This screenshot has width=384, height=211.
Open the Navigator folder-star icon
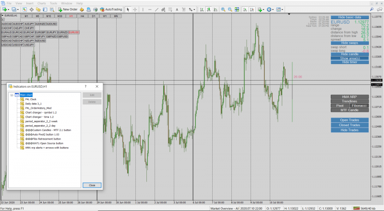pos(38,9)
